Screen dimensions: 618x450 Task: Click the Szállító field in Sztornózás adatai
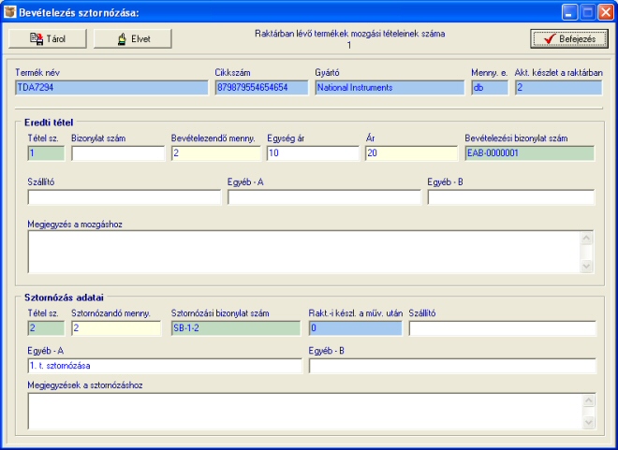(x=503, y=328)
